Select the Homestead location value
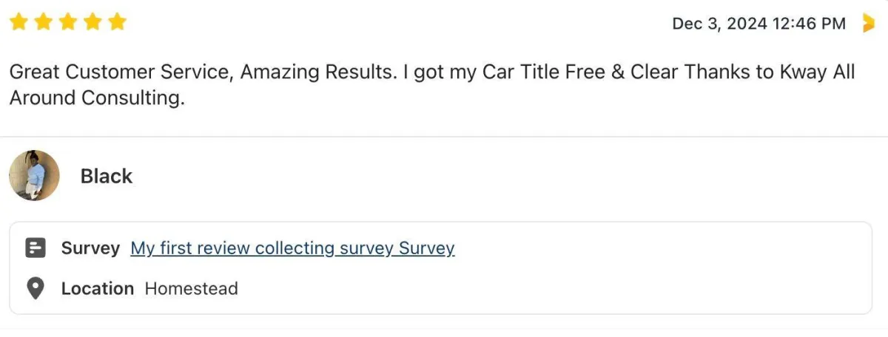This screenshot has height=337, width=888. pos(191,288)
